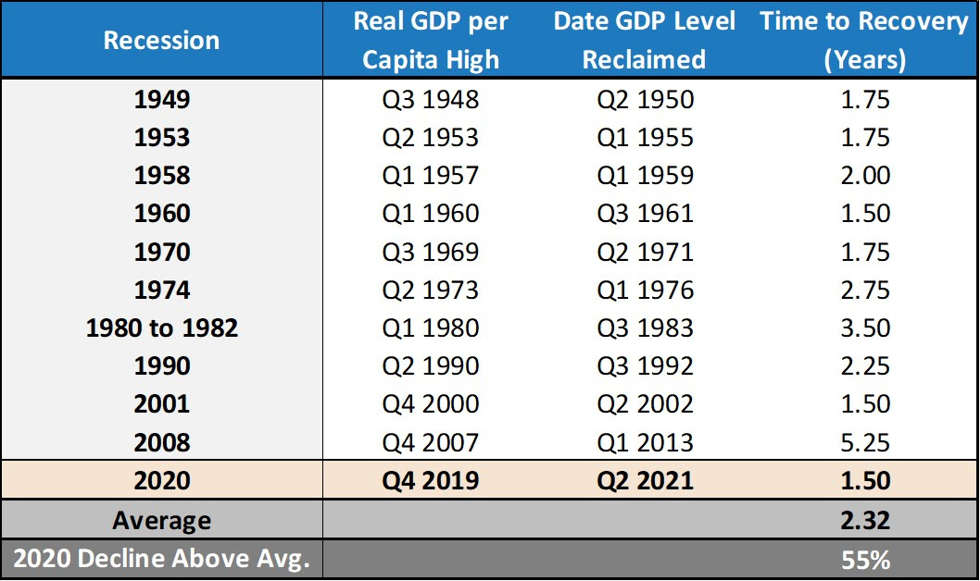Viewport: 980px width, 581px height.
Task: Select the 2.00 recovery time cell
Action: click(862, 175)
